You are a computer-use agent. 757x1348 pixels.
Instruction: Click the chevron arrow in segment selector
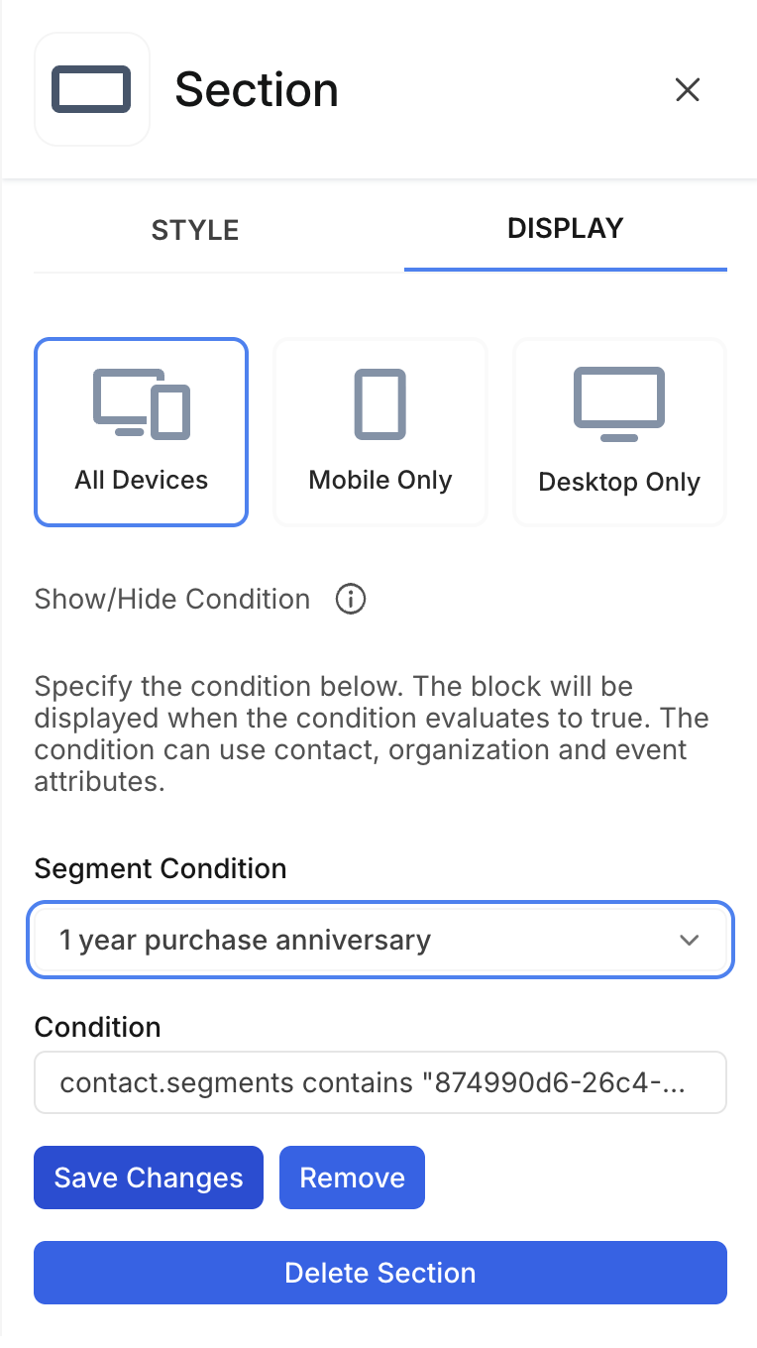tap(690, 940)
